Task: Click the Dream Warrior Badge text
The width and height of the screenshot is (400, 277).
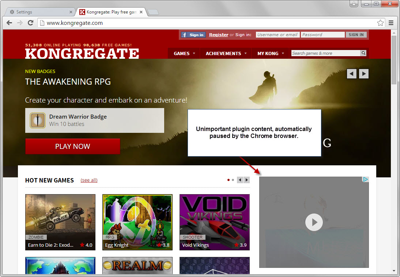Action: pos(78,117)
